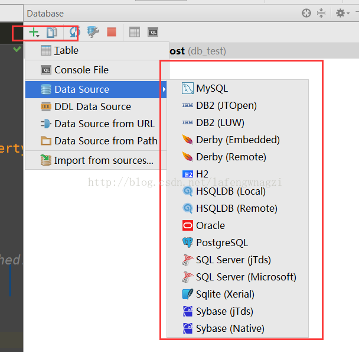Expand Data Source submenu
The width and height of the screenshot is (359, 352).
(x=96, y=89)
